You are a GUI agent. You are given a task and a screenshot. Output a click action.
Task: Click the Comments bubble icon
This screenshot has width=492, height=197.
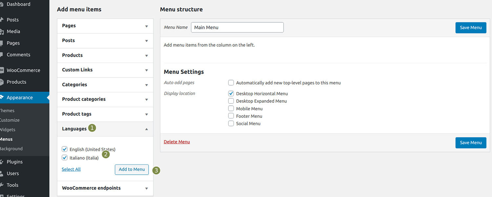tap(1, 55)
